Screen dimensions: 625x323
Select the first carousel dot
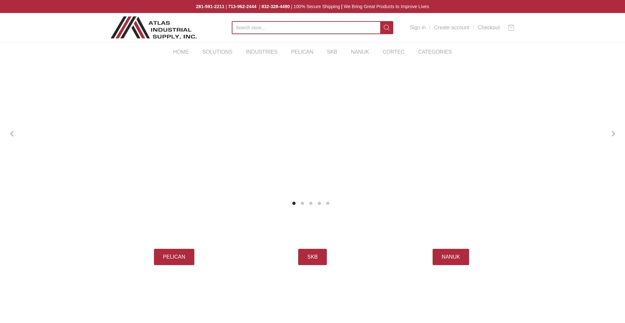[x=294, y=203]
